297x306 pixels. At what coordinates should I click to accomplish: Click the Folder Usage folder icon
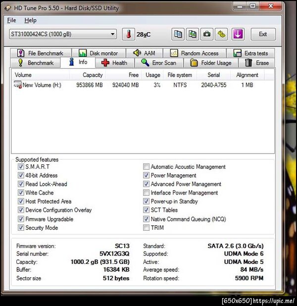[x=194, y=63]
